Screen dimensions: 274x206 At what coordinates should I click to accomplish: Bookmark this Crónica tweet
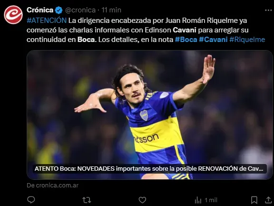[x=254, y=200]
